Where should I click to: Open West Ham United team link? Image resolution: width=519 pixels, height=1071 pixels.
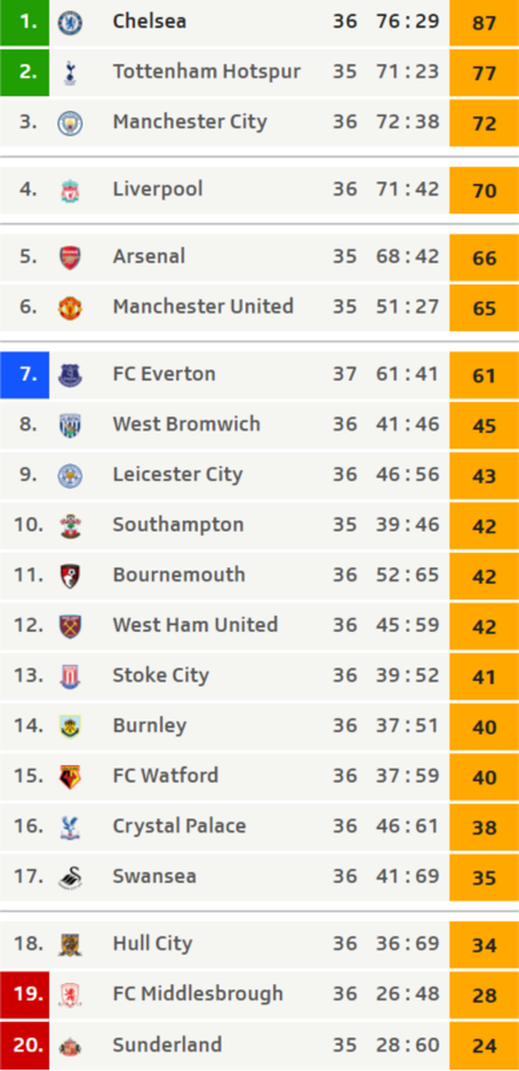coord(195,625)
